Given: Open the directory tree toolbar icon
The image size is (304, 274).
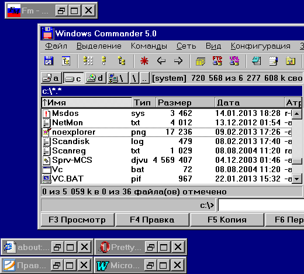Looking at the screenshot, I should (66, 61).
